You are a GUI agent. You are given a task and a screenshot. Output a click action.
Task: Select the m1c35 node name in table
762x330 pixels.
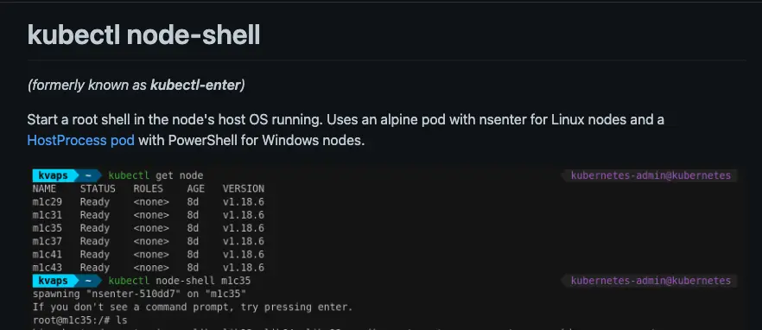[x=48, y=228]
